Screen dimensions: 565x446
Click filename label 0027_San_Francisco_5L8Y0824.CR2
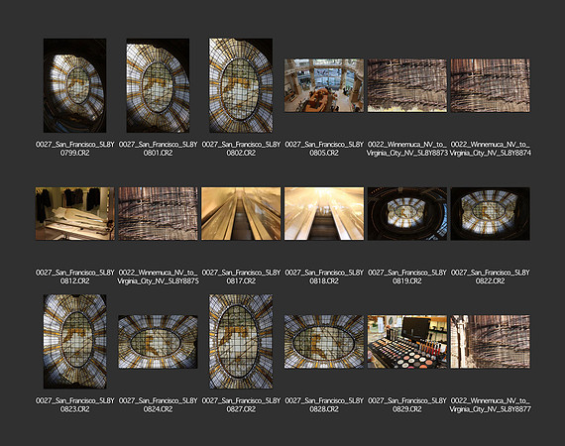158,405
